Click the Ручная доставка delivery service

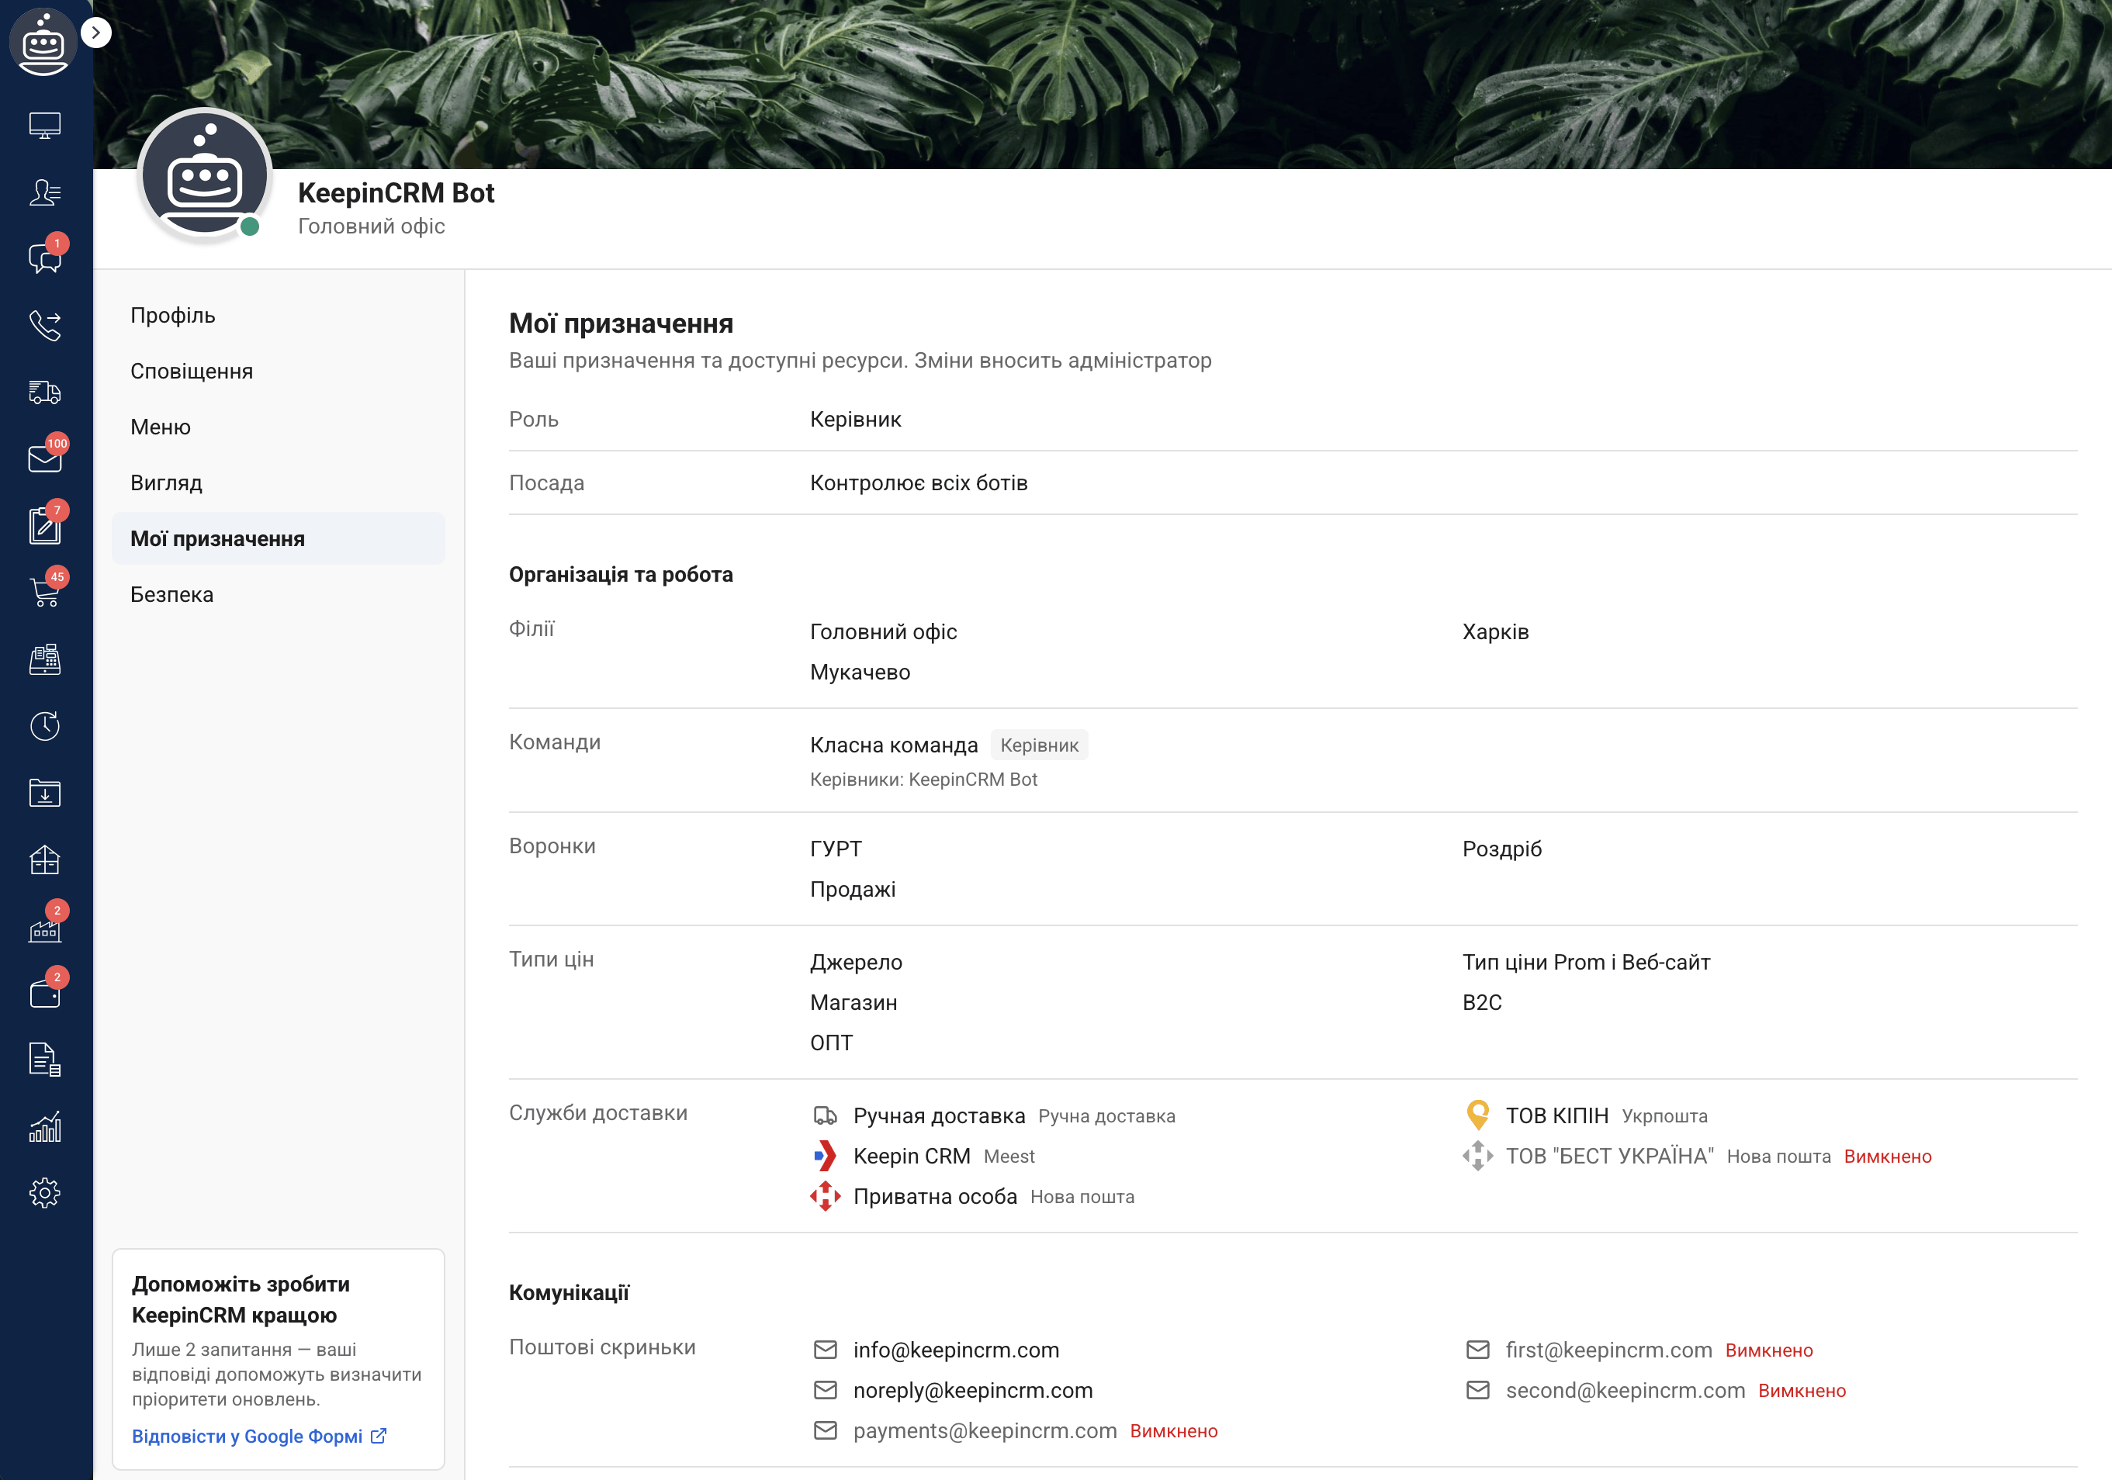[995, 1115]
